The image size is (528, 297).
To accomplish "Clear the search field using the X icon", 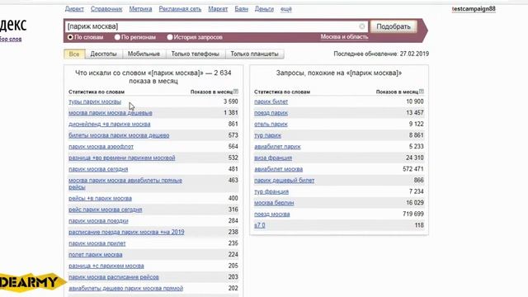I will (361, 26).
